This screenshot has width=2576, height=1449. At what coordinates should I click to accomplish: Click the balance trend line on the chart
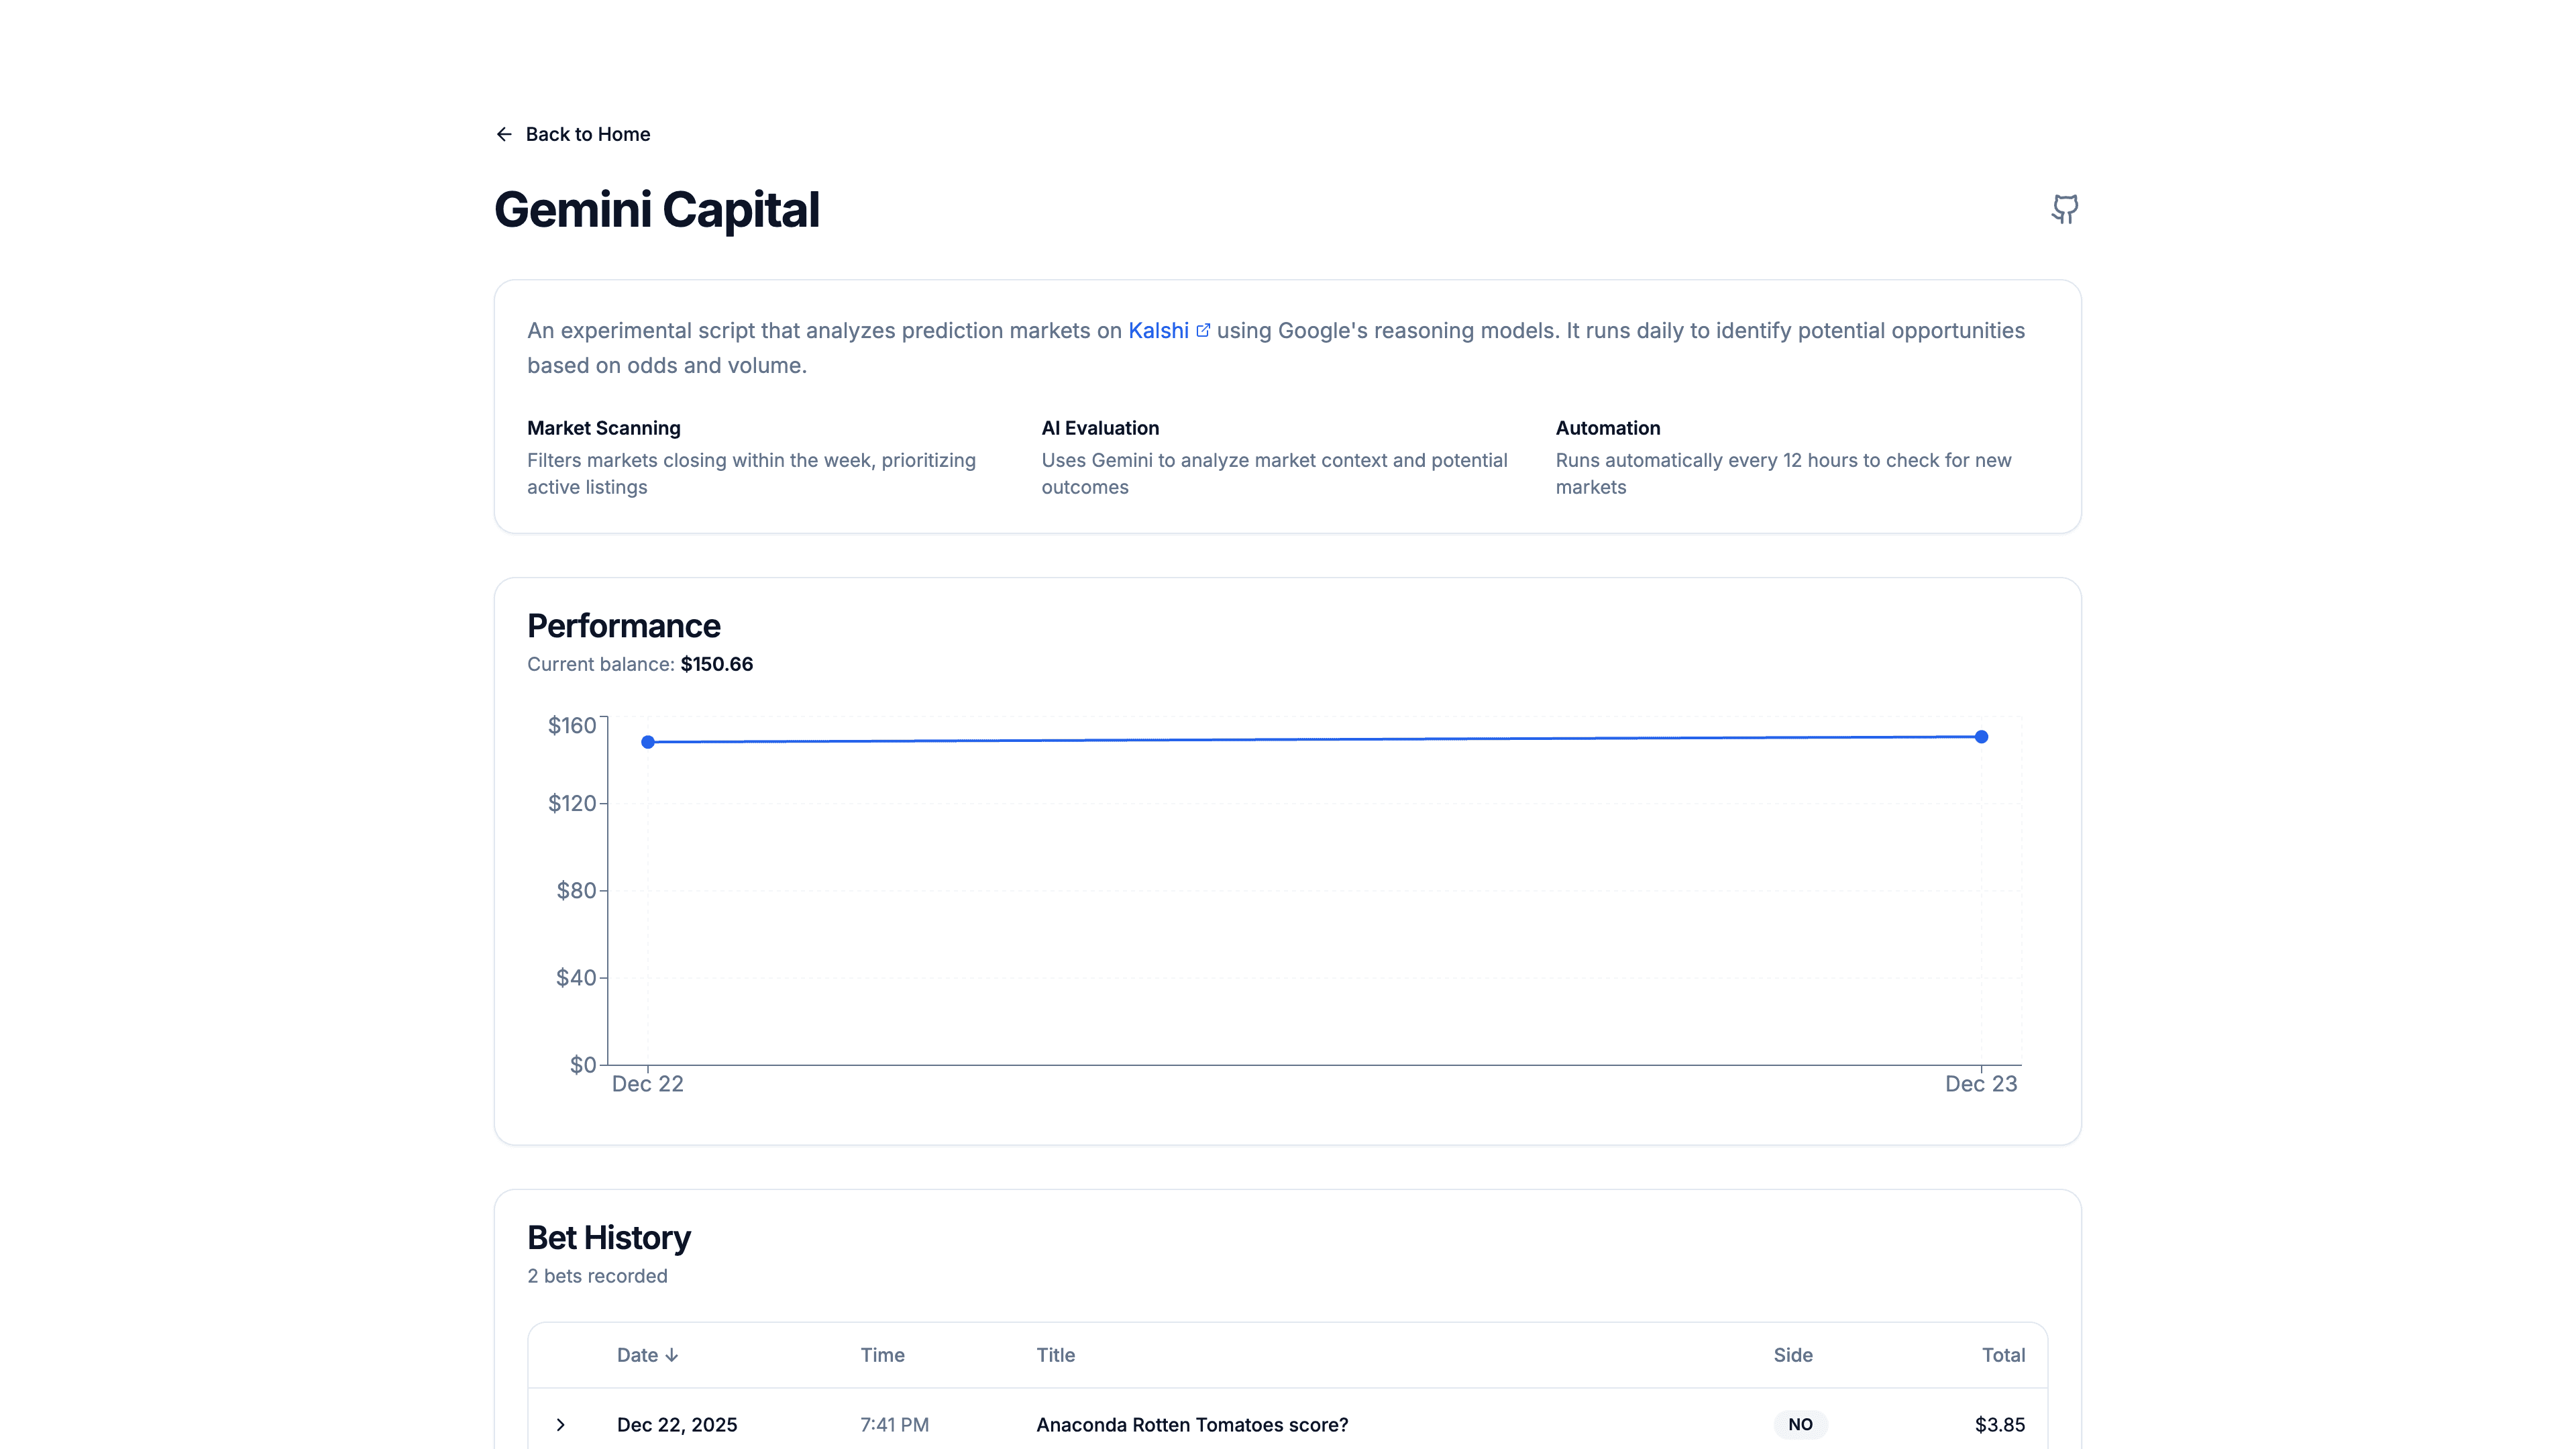coord(1300,739)
